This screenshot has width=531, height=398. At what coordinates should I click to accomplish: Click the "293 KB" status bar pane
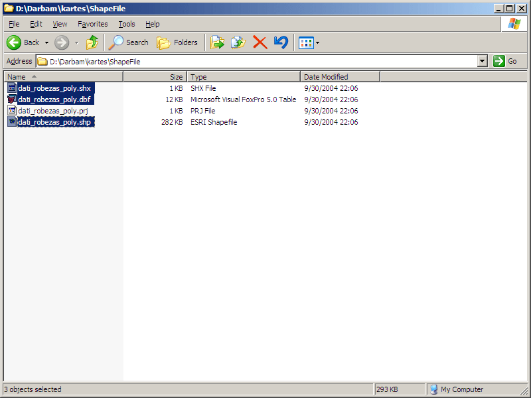(x=399, y=389)
